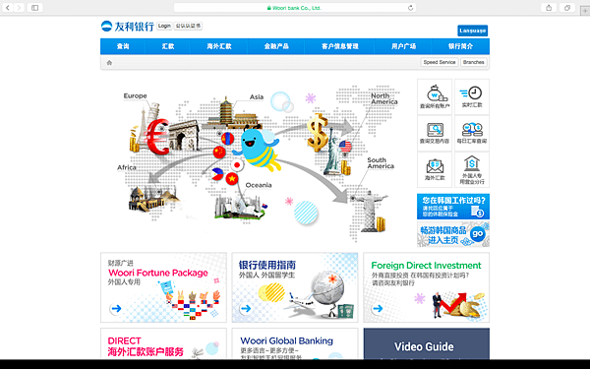
Task: Click the 每日汇率查询 exchange rate icon
Action: [x=472, y=133]
